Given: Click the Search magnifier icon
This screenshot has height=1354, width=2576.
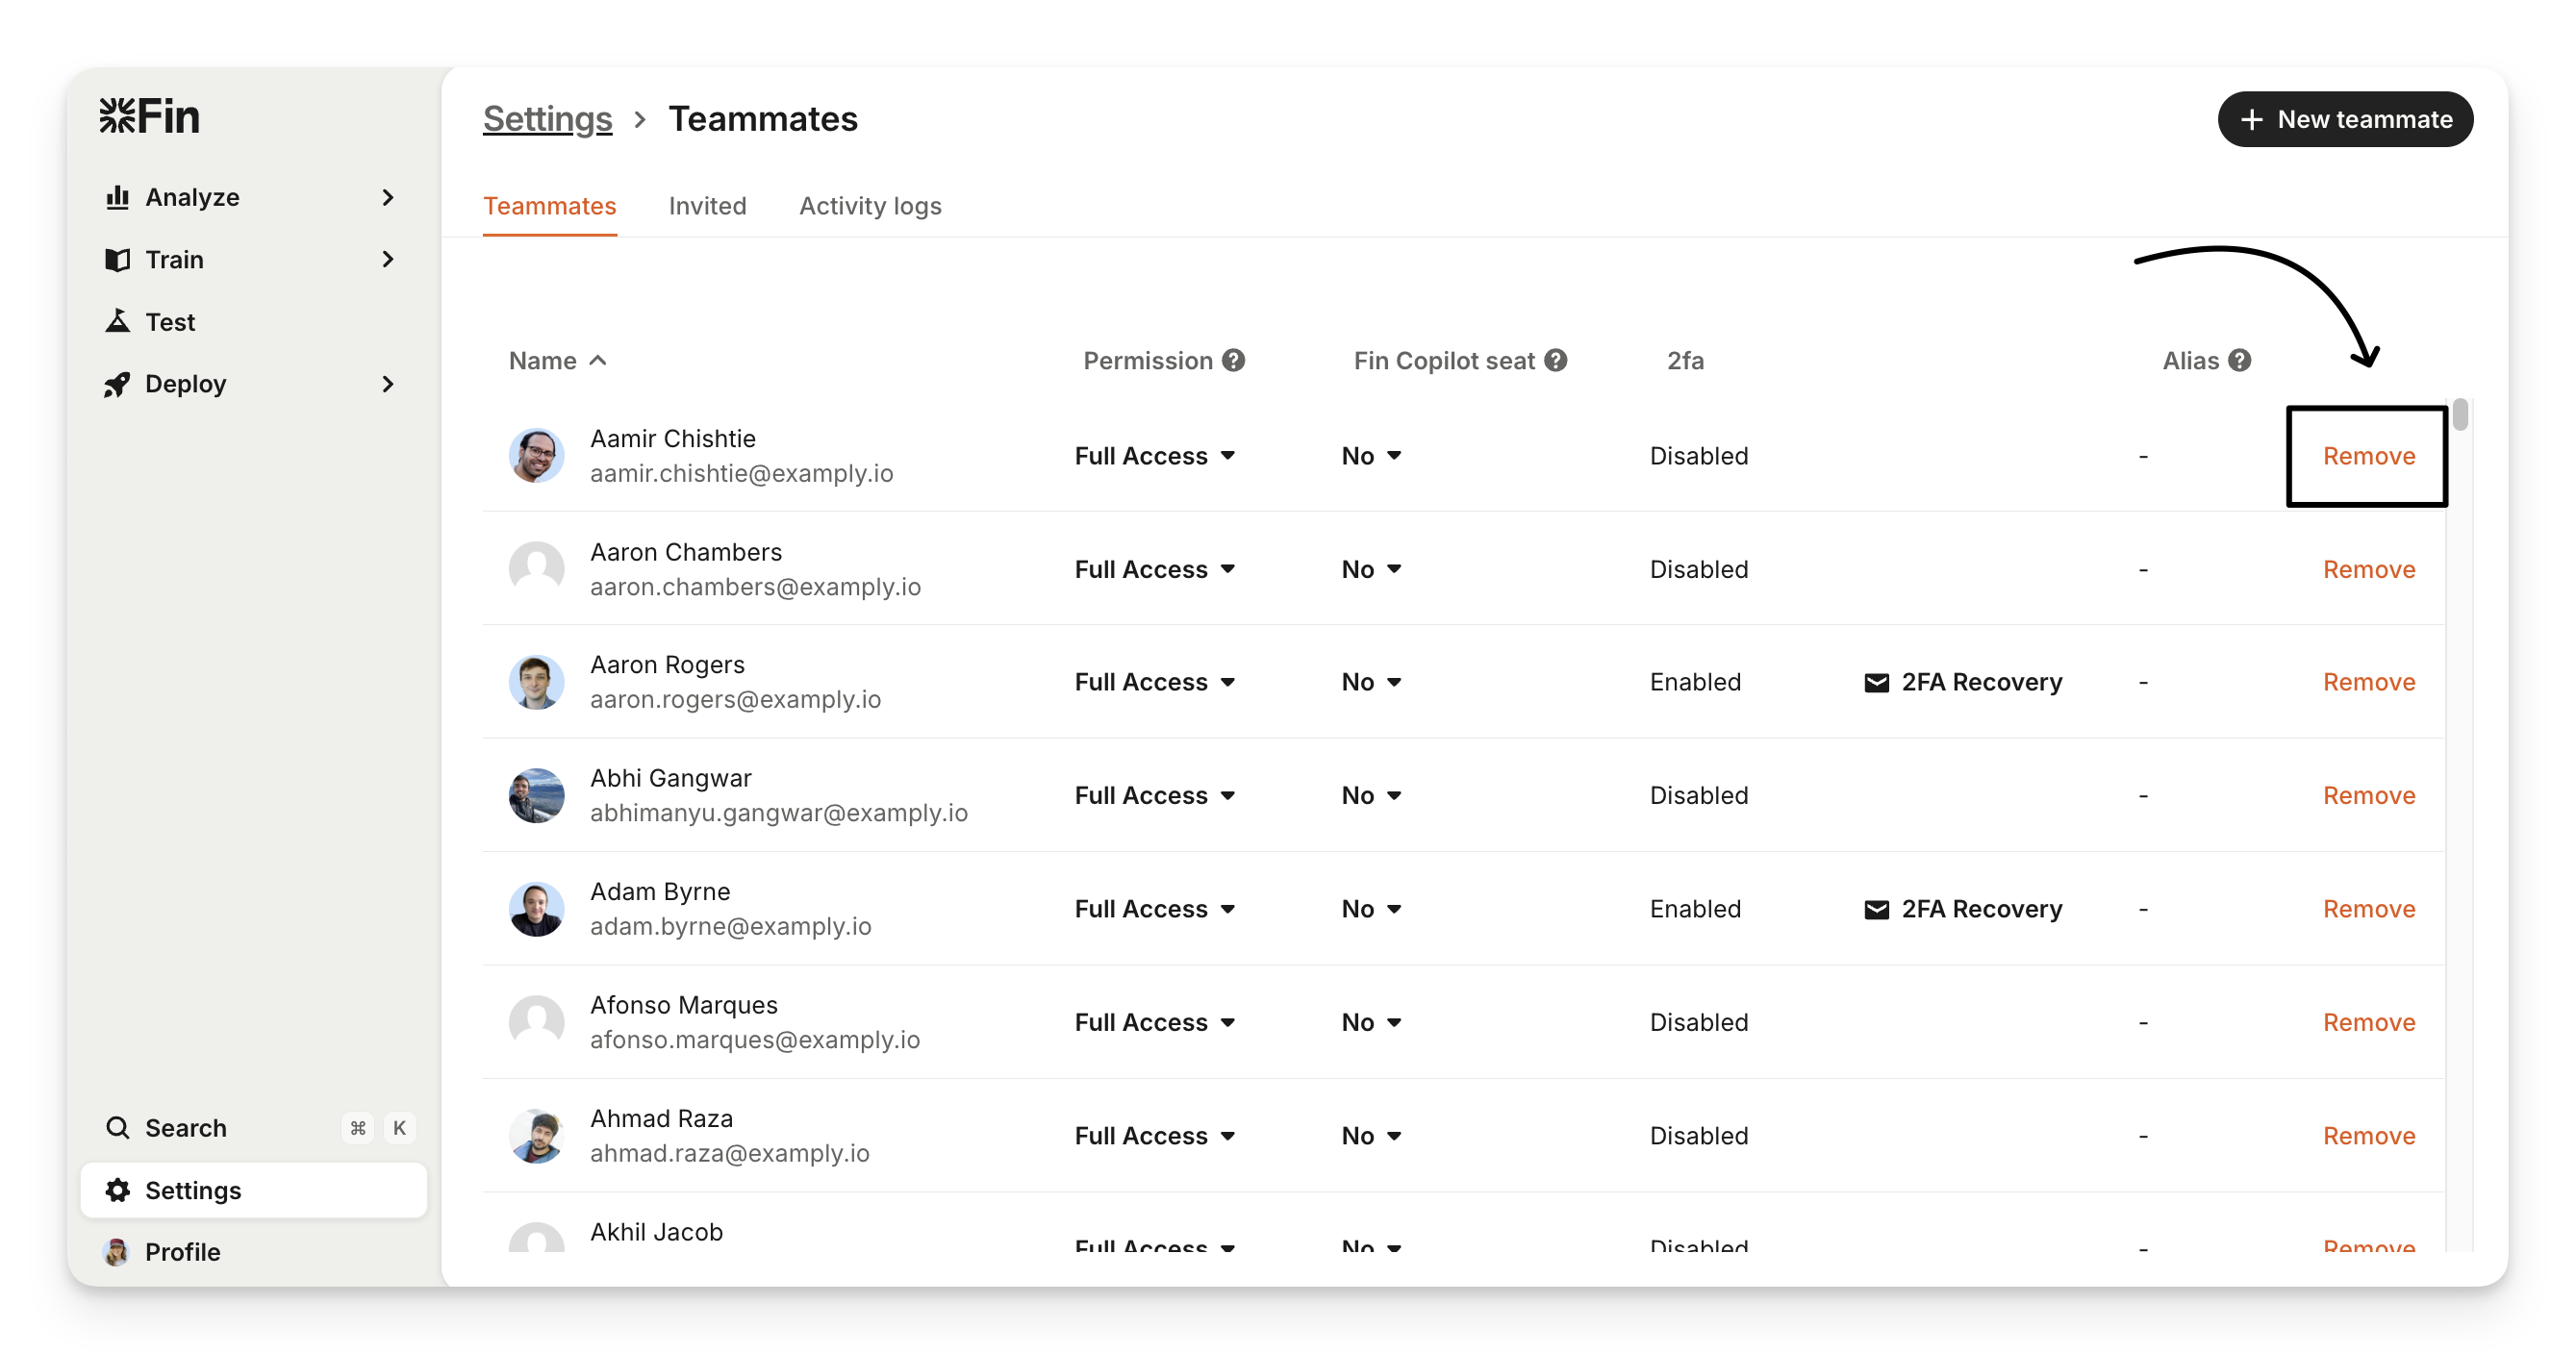Looking at the screenshot, I should (x=118, y=1128).
